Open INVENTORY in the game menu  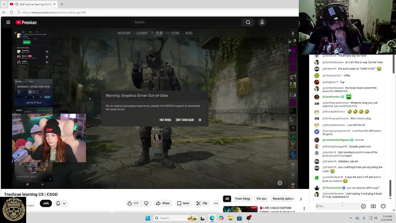click(124, 33)
